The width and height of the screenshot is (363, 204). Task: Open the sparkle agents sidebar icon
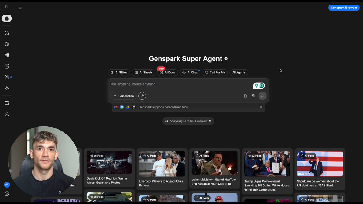(7, 88)
